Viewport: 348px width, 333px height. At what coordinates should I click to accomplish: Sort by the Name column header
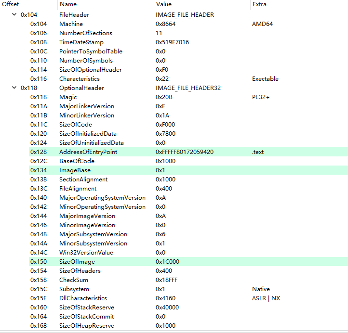click(x=67, y=4)
